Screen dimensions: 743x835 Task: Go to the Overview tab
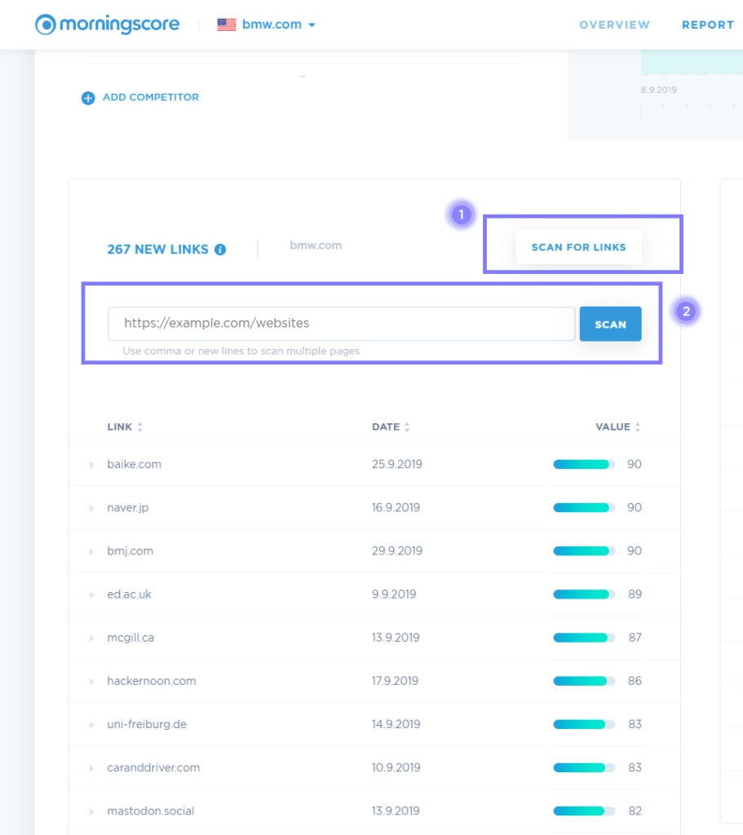click(615, 24)
